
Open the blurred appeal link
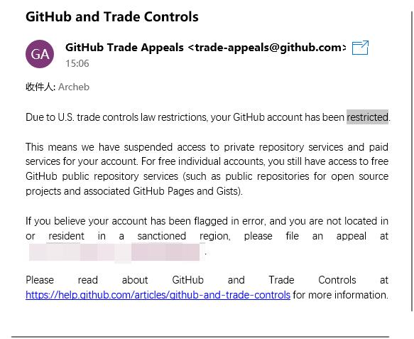[x=114, y=252]
